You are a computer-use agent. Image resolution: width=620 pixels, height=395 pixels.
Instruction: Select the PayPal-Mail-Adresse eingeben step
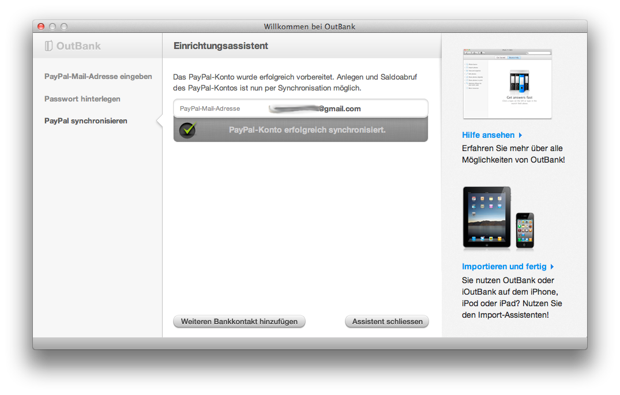pos(98,76)
